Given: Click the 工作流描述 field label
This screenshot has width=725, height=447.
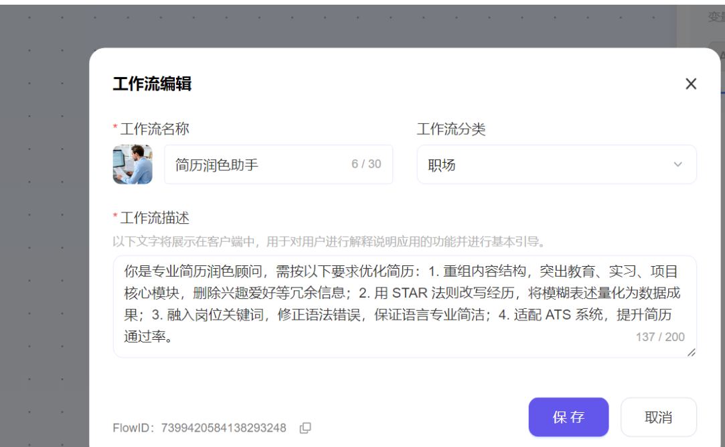Looking at the screenshot, I should (x=155, y=217).
